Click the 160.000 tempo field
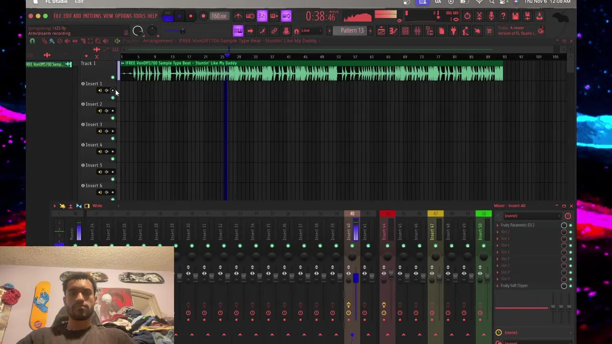Image resolution: width=612 pixels, height=344 pixels. coord(219,16)
